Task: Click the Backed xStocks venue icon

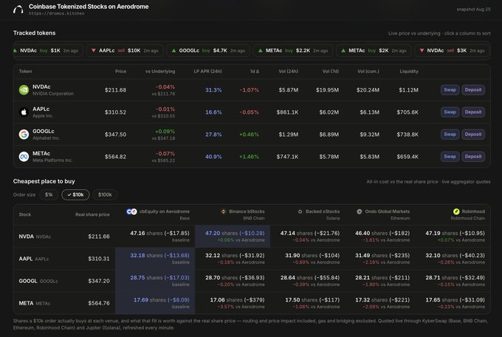Action: point(300,211)
